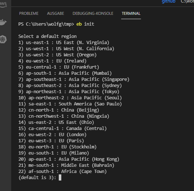Click 'Select a default region' line
This screenshot has width=194, height=191.
click(x=48, y=36)
